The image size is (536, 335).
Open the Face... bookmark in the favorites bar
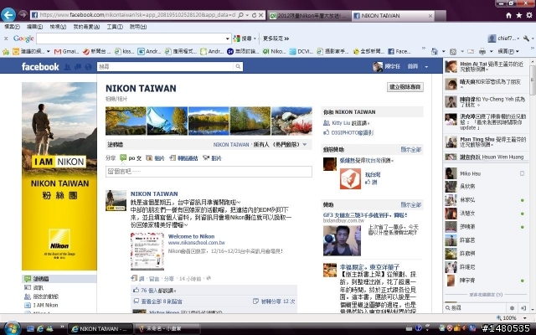click(x=399, y=52)
